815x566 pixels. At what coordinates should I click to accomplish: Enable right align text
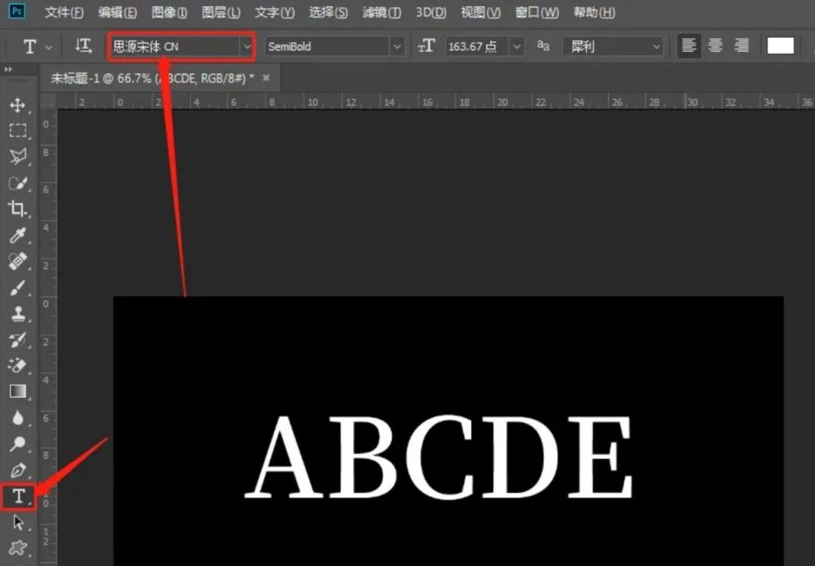tap(742, 46)
